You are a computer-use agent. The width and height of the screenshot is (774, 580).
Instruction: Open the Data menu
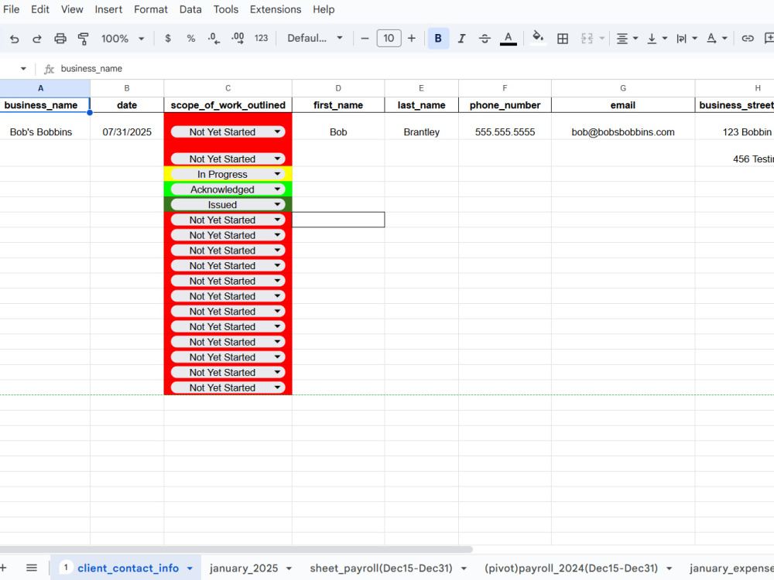click(190, 9)
